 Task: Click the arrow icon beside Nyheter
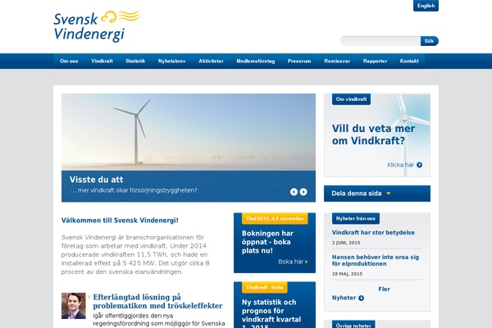click(x=361, y=298)
